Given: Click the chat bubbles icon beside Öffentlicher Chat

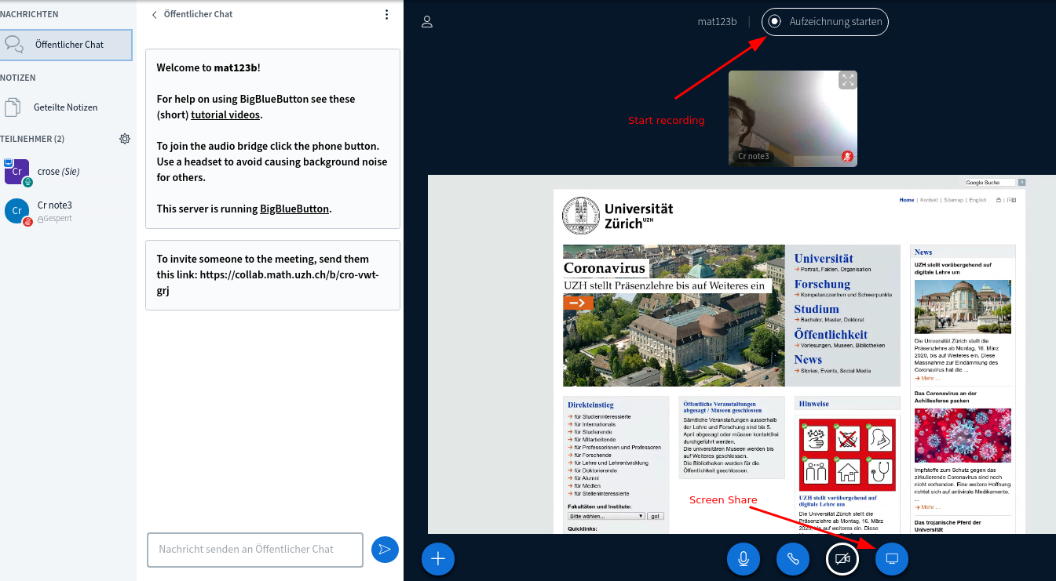Looking at the screenshot, I should 13,45.
